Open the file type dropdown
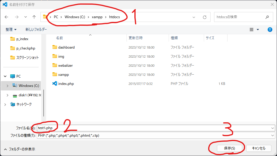 pos(273,136)
